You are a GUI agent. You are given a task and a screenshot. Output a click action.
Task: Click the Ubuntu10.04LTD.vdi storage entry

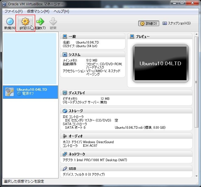(140, 127)
